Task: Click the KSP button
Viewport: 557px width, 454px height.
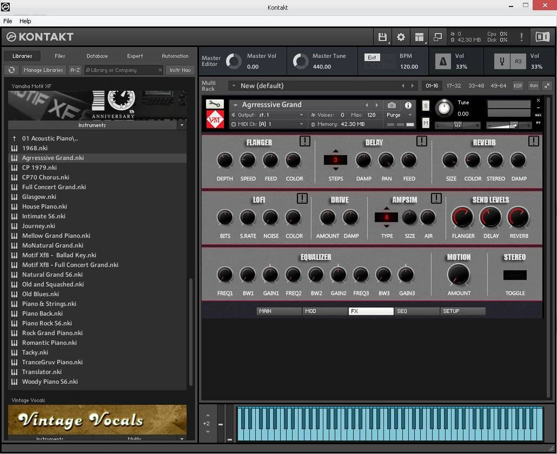Action: click(518, 85)
